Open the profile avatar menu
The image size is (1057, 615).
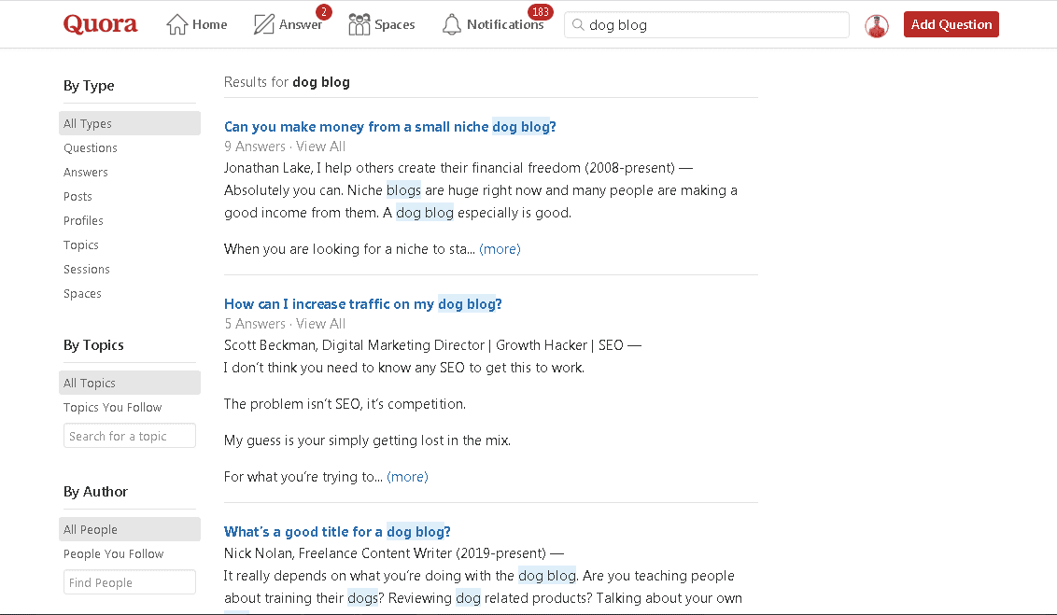coord(877,25)
